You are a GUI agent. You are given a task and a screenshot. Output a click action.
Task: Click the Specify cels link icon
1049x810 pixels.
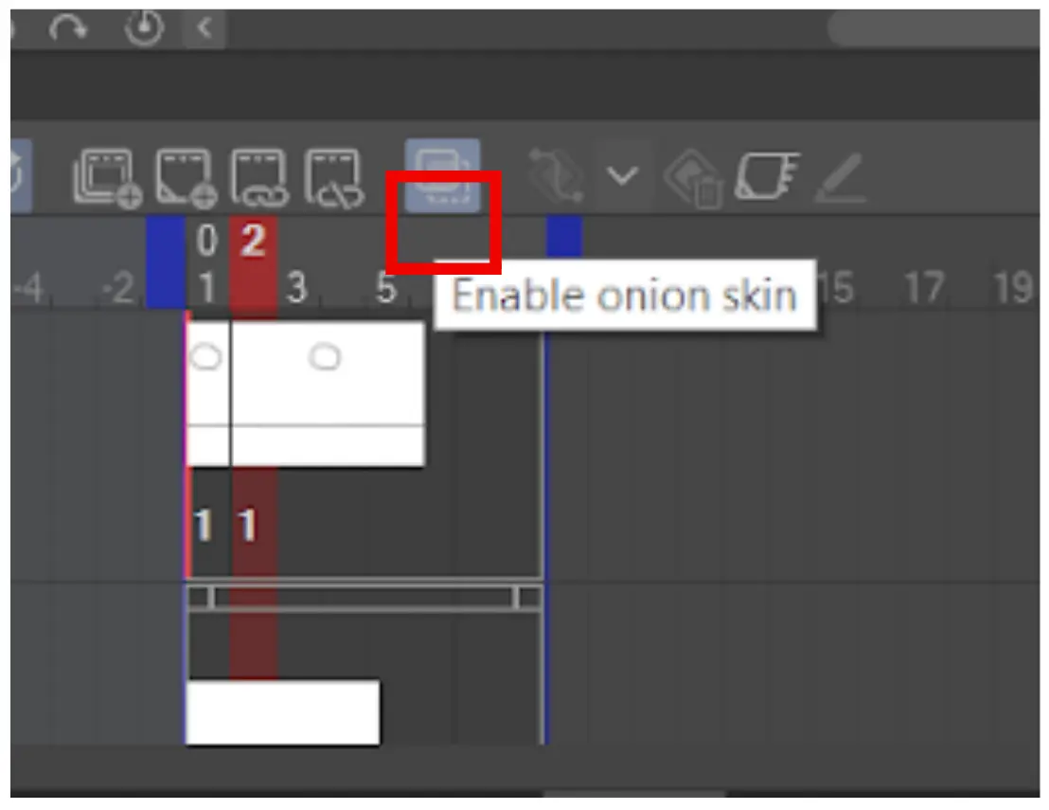click(x=259, y=177)
